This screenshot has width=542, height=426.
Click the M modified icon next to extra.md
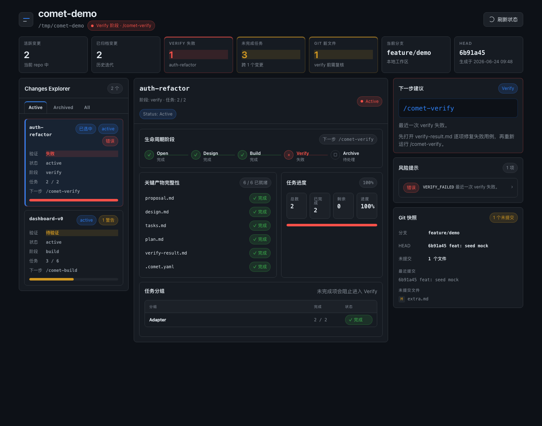401,299
